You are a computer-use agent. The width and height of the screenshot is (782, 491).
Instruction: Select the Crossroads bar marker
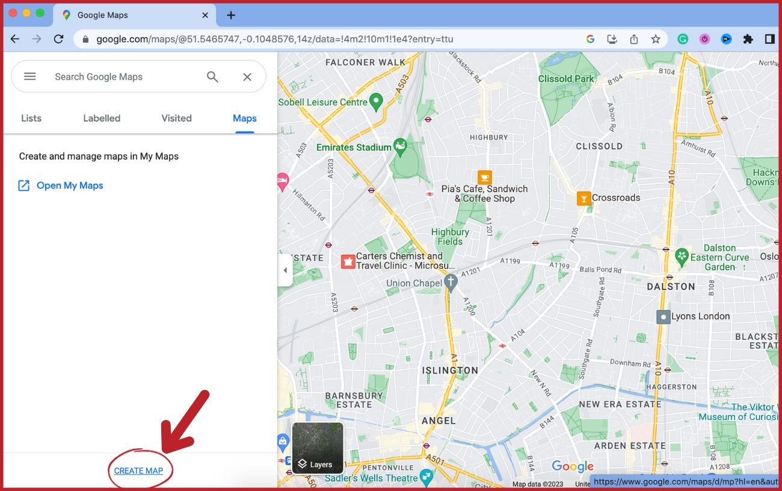click(583, 198)
